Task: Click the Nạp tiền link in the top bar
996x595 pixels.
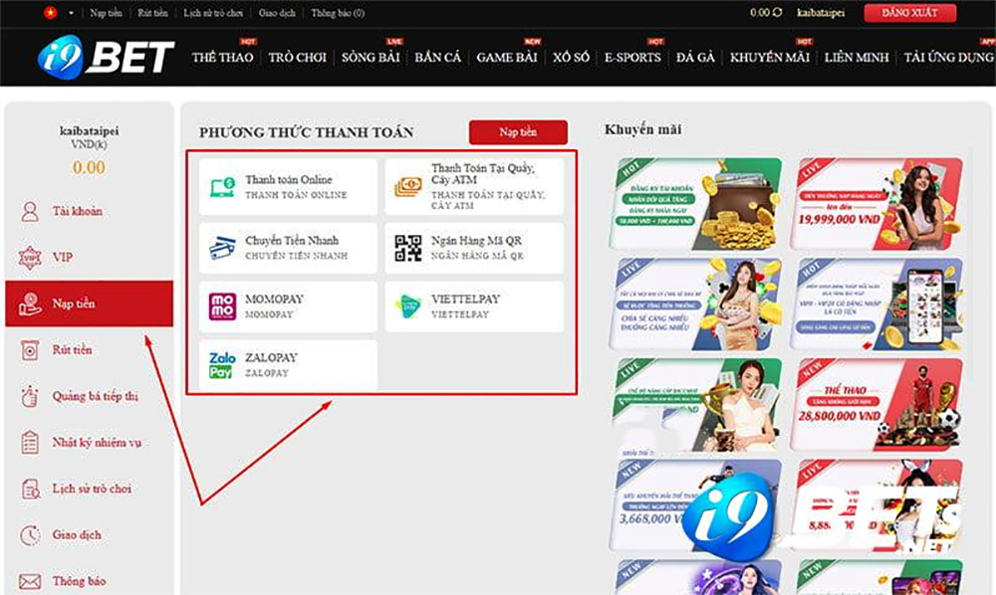Action: pyautogui.click(x=107, y=13)
